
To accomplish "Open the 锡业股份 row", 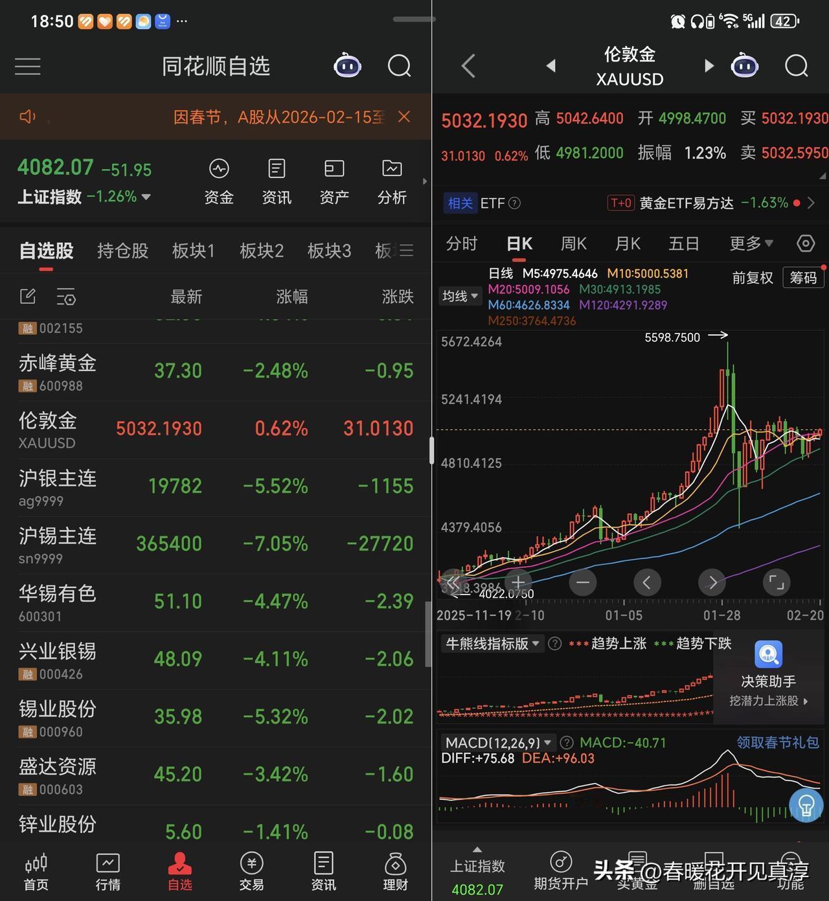I will [216, 718].
